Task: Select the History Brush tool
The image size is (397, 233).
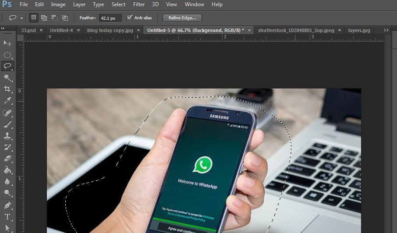Action: point(7,147)
